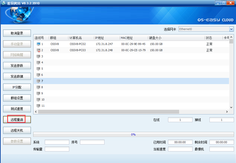Click the monitor icon in row 8
Screen dimensions: 236x163
click(38, 87)
